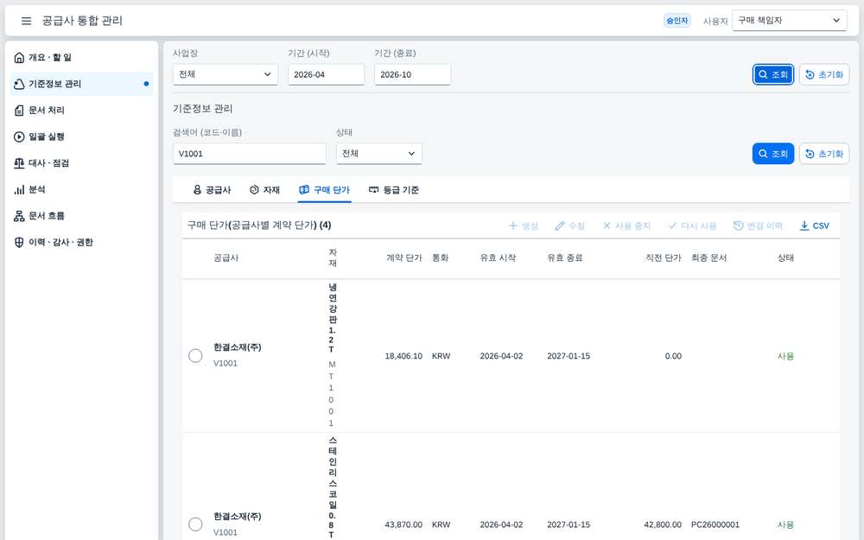Viewport: 864px width, 540px height.
Task: Download the table as CSV
Action: (815, 226)
